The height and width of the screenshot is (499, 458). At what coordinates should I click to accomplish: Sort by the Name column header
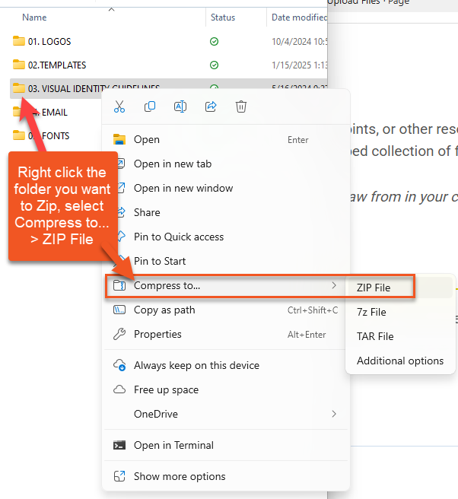34,17
